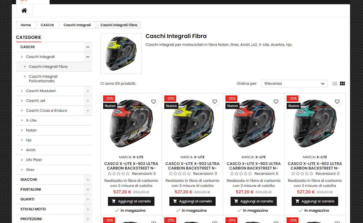Open the Rilevanza sort dropdown
The width and height of the screenshot is (363, 223).
coord(294,84)
